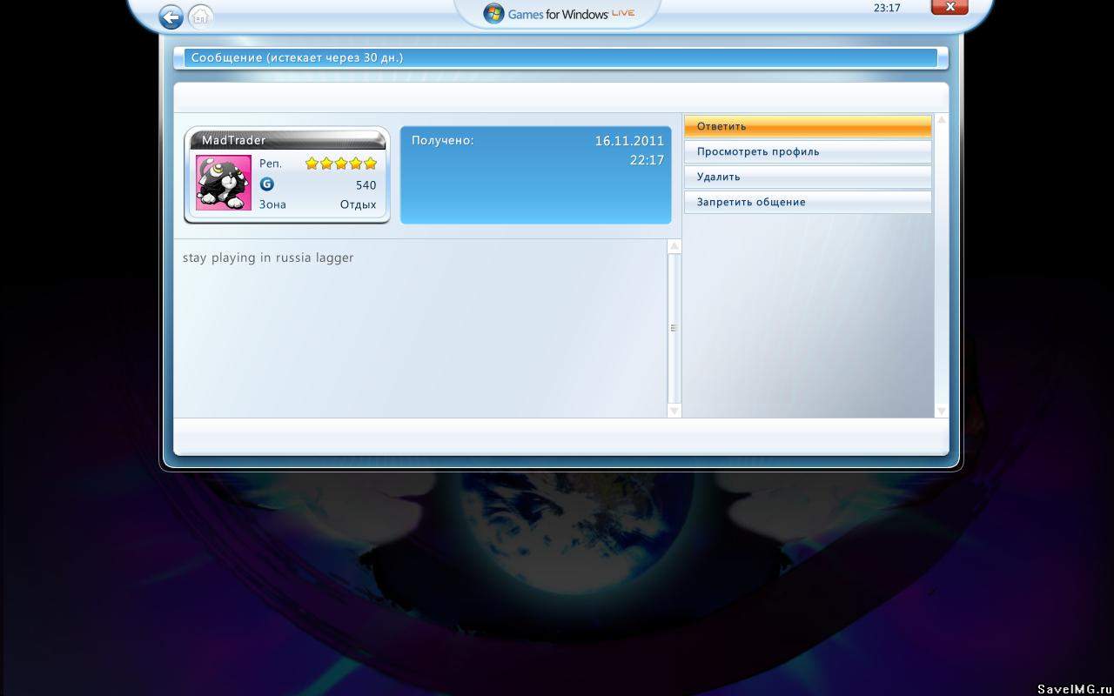Click the Получено label
This screenshot has width=1114, height=696.
[x=443, y=140]
